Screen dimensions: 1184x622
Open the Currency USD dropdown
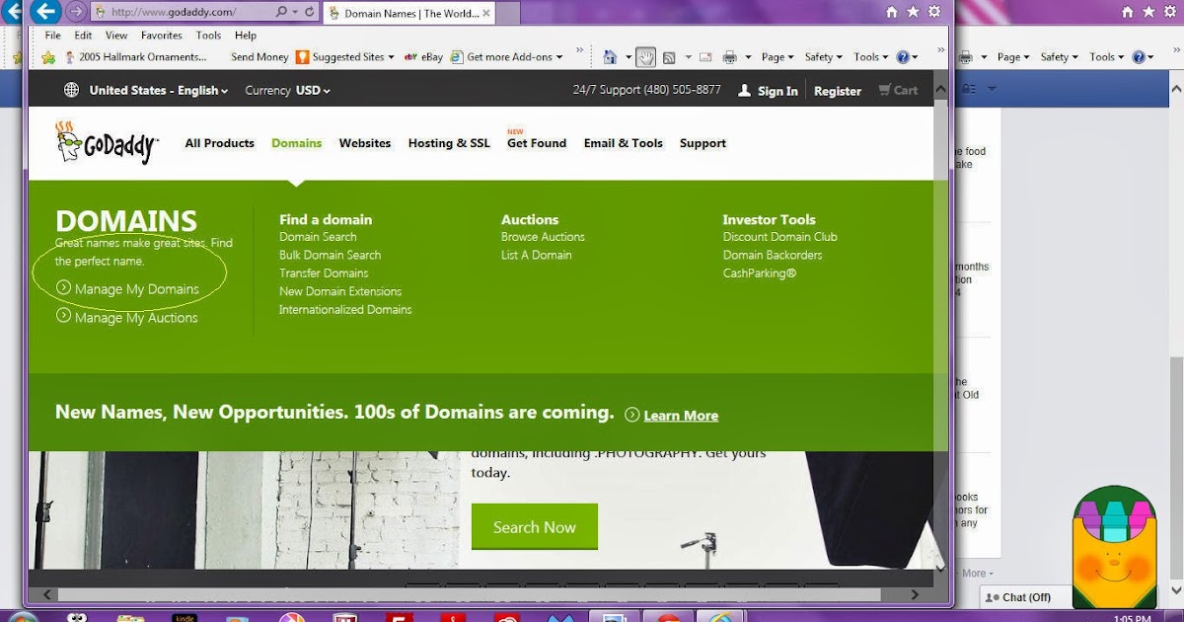point(287,90)
